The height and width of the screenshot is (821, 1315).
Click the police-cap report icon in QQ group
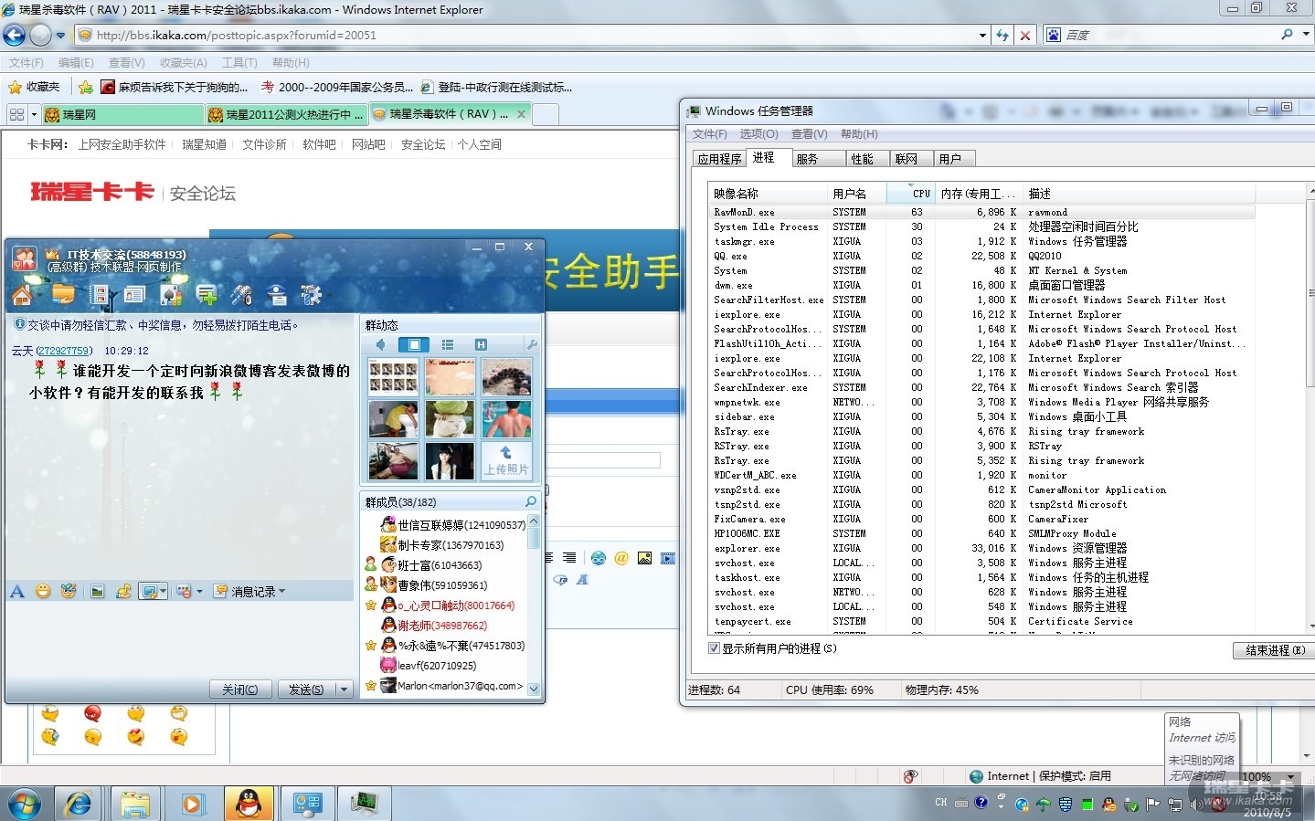pyautogui.click(x=277, y=295)
